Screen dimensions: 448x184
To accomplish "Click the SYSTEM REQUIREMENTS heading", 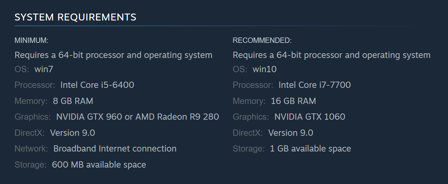I will pyautogui.click(x=76, y=17).
